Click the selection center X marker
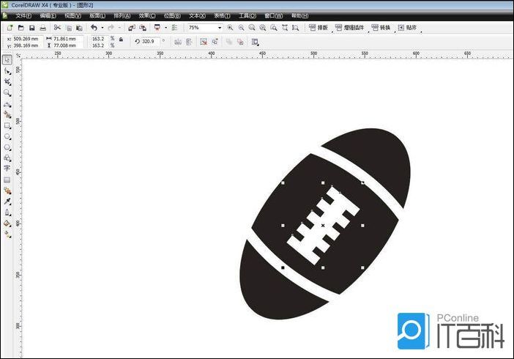 (x=323, y=226)
